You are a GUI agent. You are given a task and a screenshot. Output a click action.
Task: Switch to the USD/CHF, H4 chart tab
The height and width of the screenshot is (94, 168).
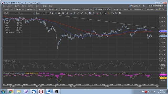(42, 9)
